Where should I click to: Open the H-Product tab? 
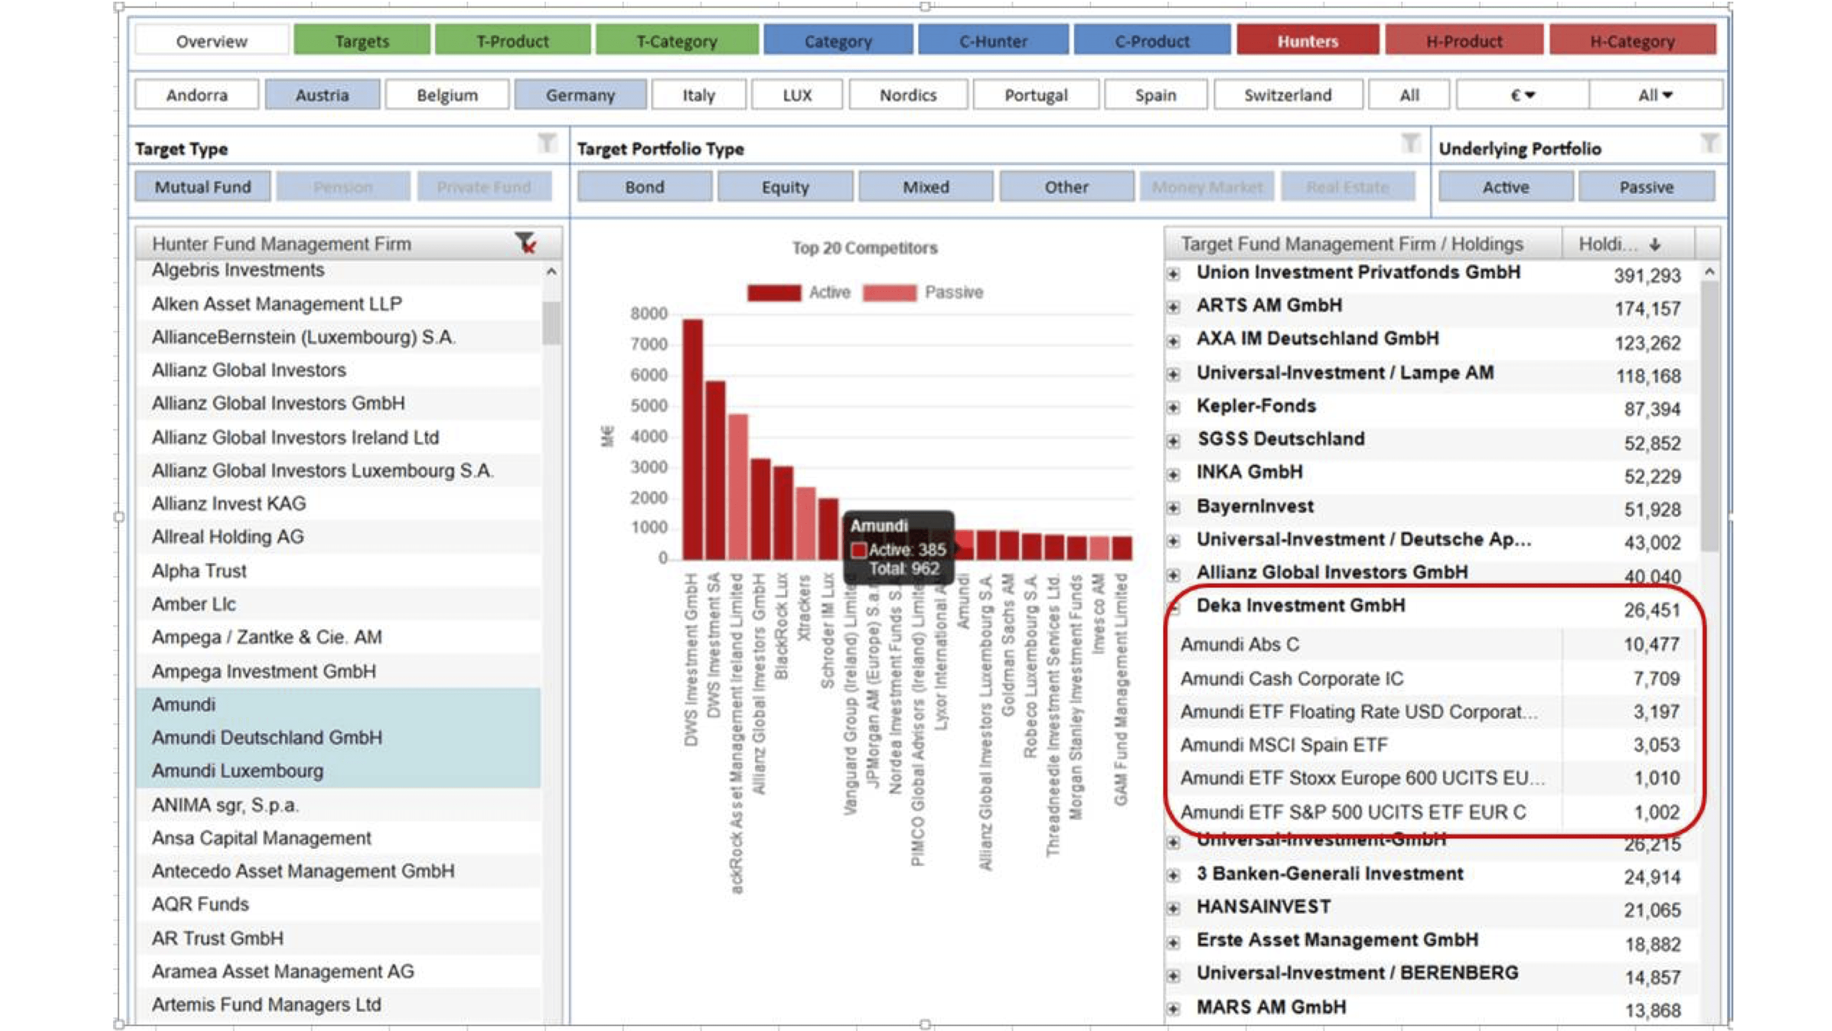pos(1464,40)
